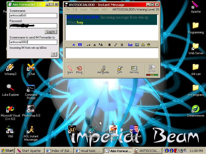Select Final Fantasy VII shortcut
Screen dimensions: 206x154
[x=93, y=133]
